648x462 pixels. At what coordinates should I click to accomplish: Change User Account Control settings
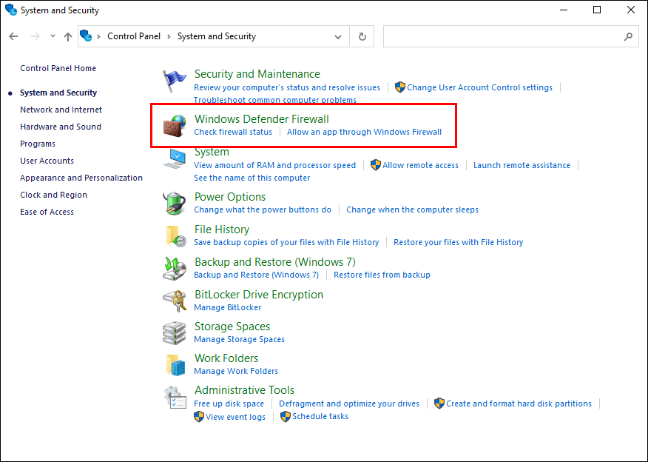tap(479, 87)
